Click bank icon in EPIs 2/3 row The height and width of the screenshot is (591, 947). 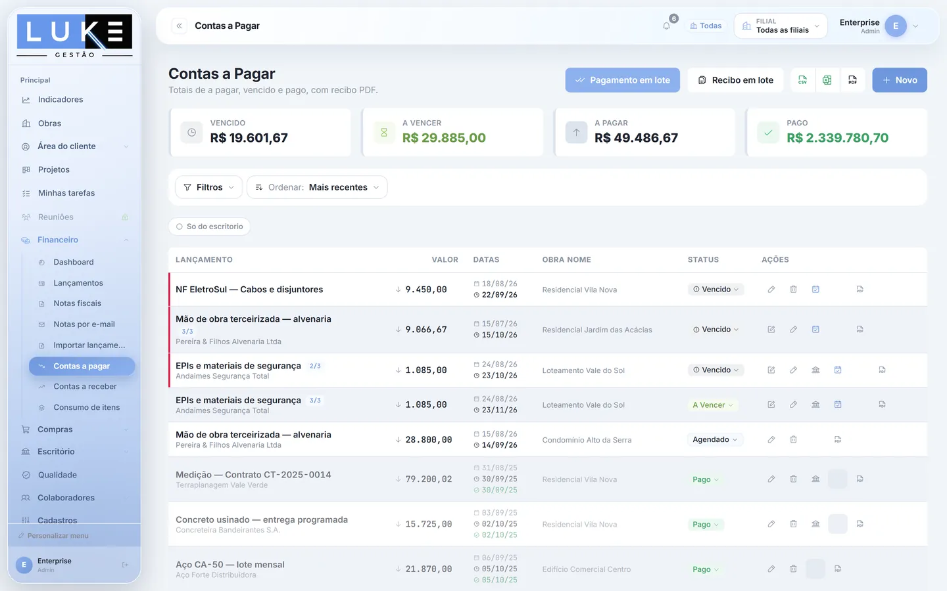pyautogui.click(x=815, y=370)
